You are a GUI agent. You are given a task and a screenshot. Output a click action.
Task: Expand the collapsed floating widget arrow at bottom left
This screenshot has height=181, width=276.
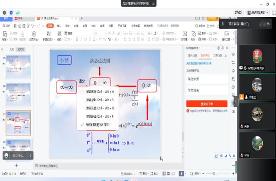(30, 155)
